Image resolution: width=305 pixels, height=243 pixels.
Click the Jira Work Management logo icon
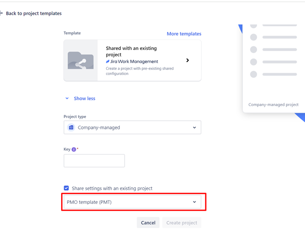[108, 62]
